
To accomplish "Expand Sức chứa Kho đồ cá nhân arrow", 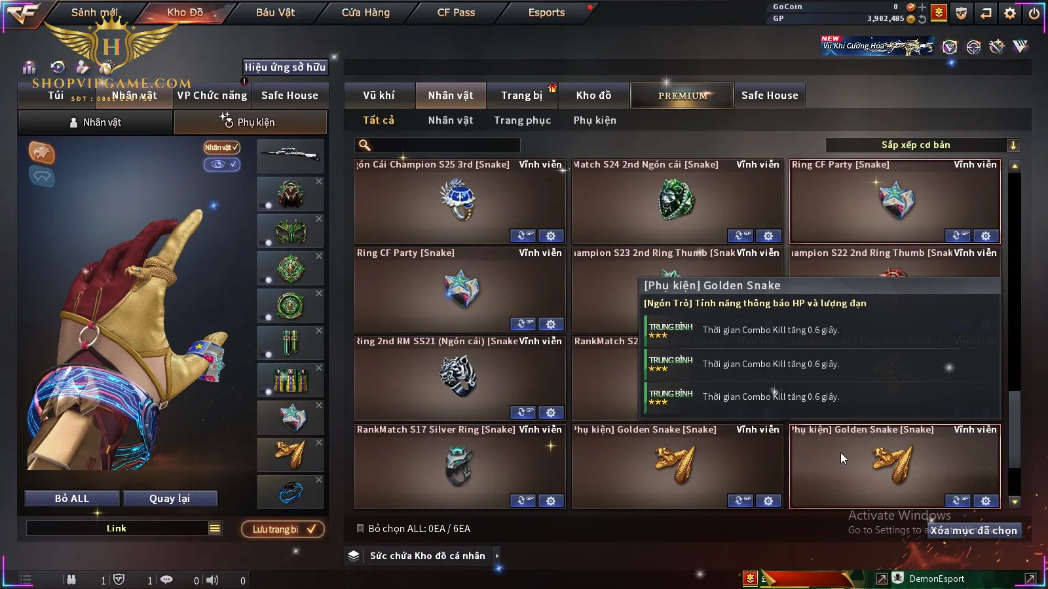I will click(x=497, y=556).
